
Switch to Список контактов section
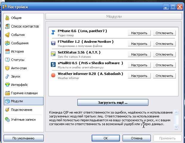pyautogui.click(x=25, y=26)
